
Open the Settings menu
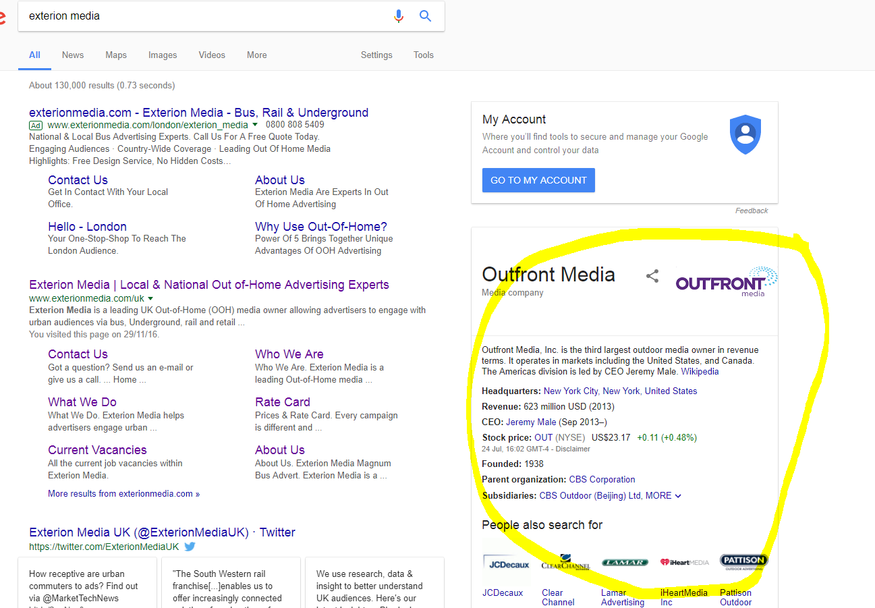pyautogui.click(x=376, y=55)
